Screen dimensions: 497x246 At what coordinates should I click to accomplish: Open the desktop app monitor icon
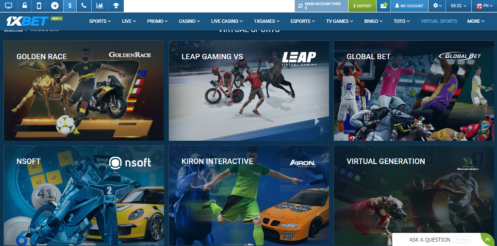click(x=9, y=6)
